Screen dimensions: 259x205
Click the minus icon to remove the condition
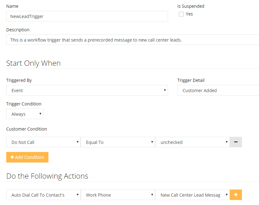236,142
